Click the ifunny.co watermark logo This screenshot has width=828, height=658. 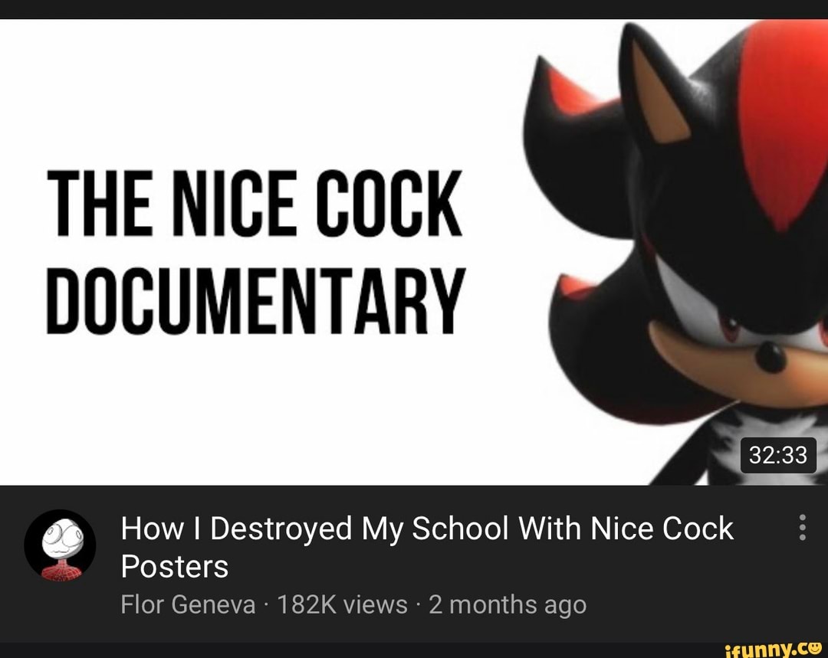coord(774,649)
